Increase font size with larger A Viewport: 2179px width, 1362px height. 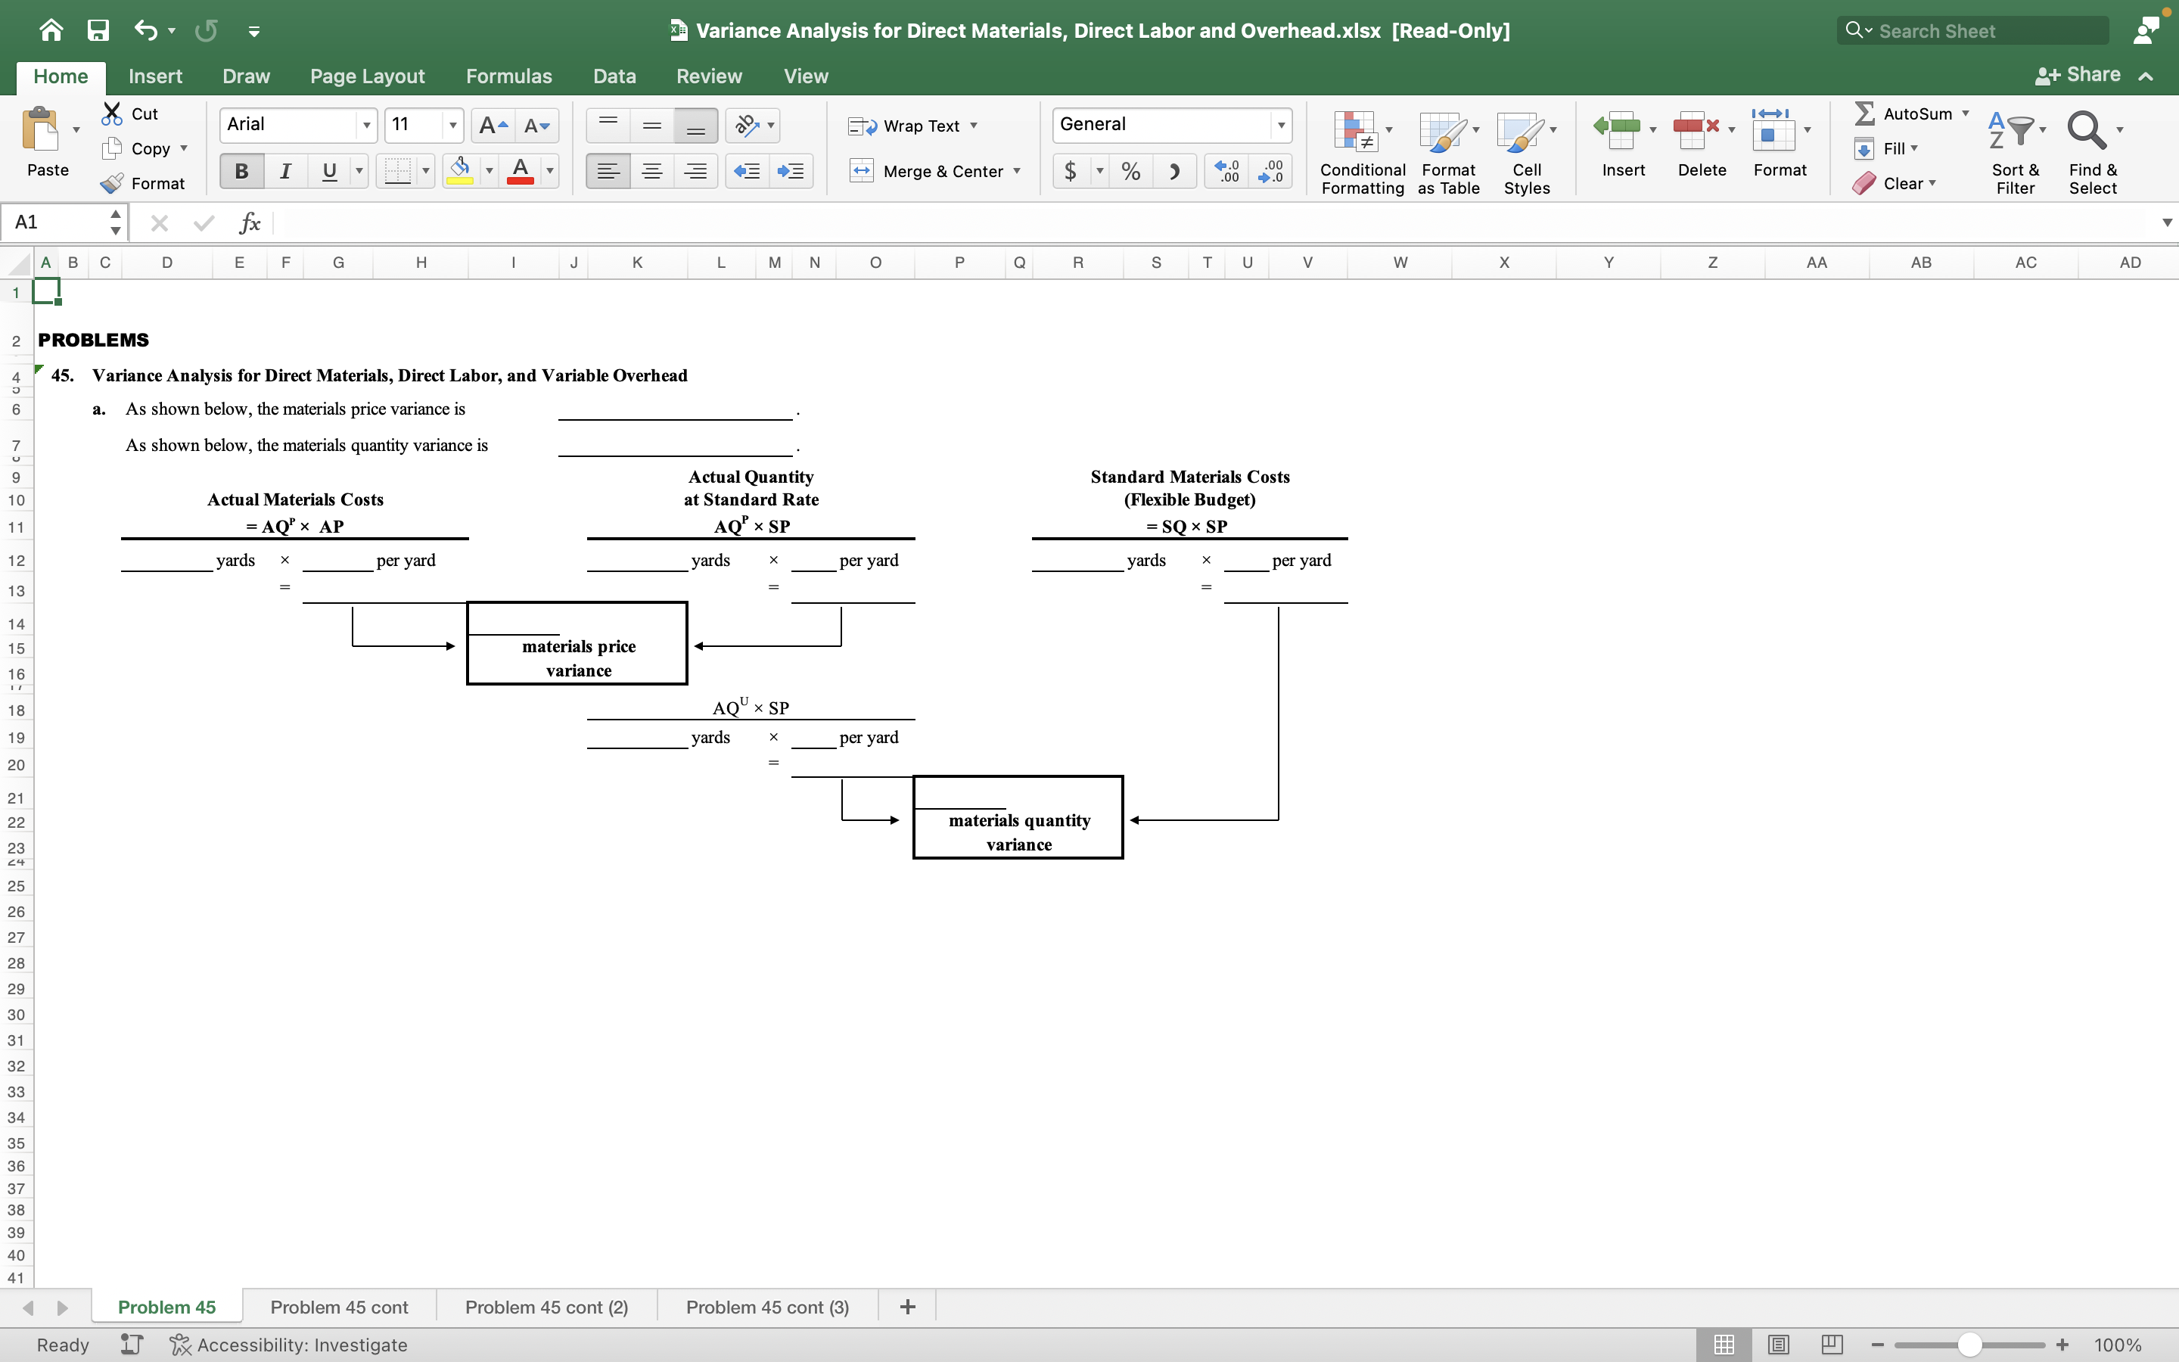tap(493, 125)
